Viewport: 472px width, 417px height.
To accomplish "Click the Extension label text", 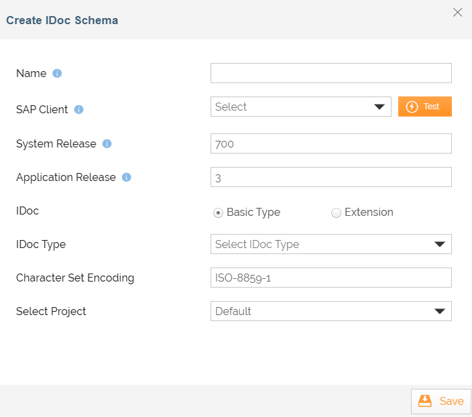I will tap(369, 212).
